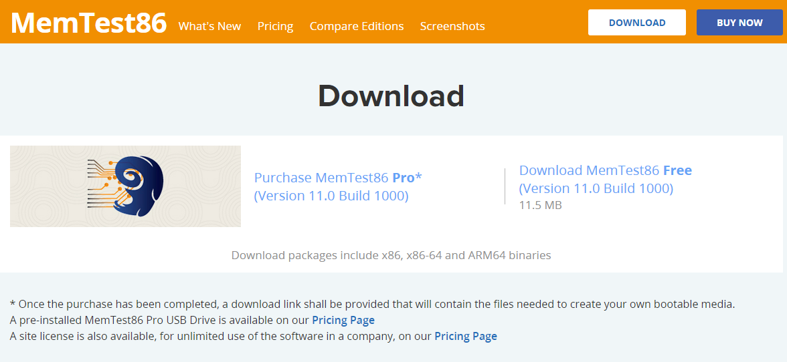This screenshot has height=362, width=787.
Task: Click the vertical divider between Pro and Free
Action: click(x=505, y=186)
